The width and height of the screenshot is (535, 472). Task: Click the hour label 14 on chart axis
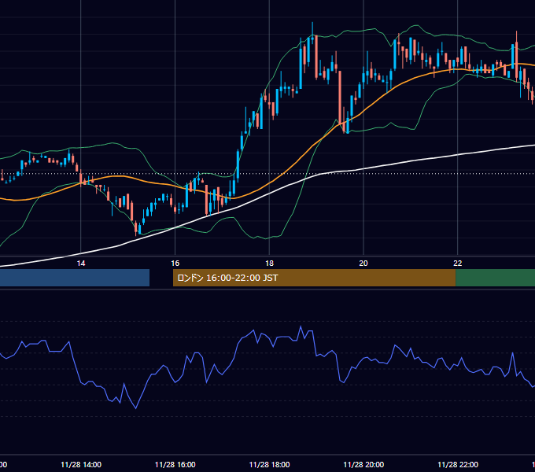pyautogui.click(x=81, y=264)
